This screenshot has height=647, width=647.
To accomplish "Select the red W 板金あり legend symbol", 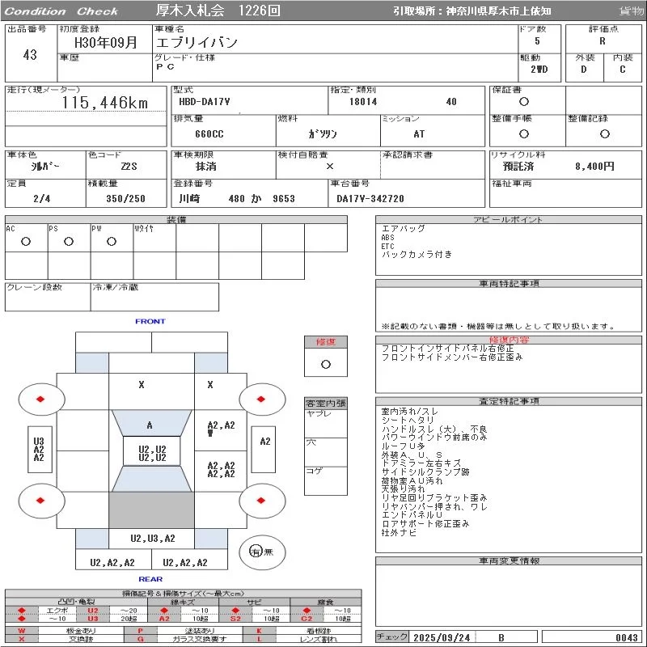I will tap(22, 631).
